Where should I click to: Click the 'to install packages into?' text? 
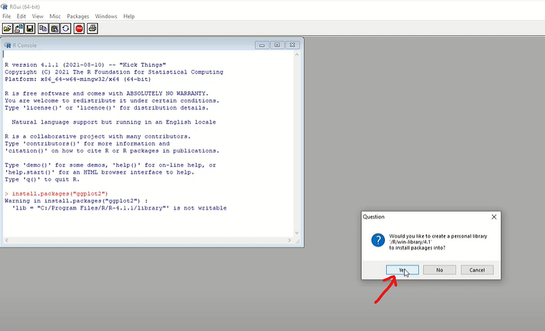(x=417, y=248)
